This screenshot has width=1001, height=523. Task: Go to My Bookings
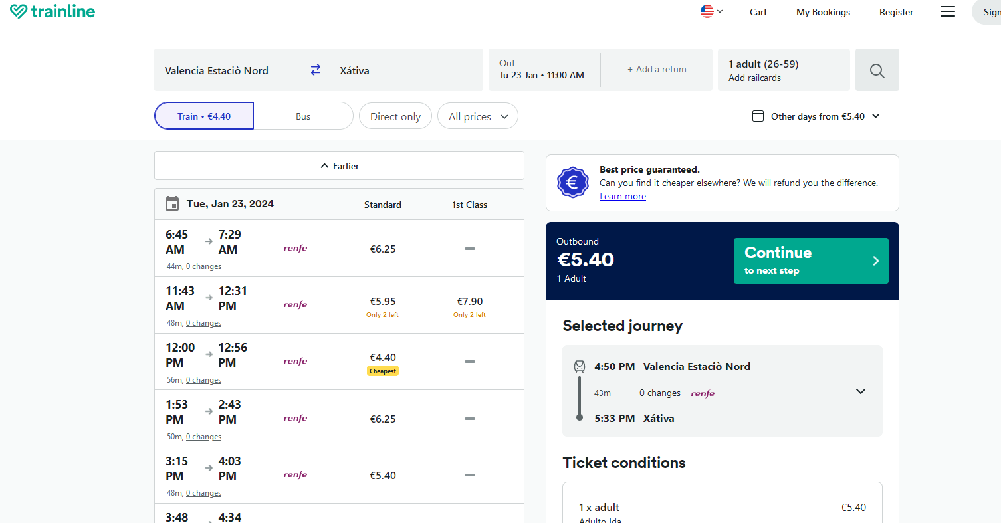click(x=822, y=11)
